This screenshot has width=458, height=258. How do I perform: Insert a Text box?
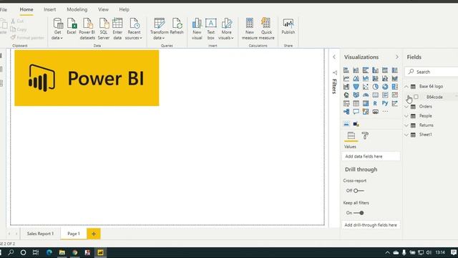point(210,29)
